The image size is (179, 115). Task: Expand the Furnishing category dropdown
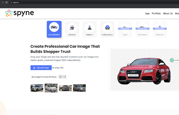pyautogui.click(x=107, y=29)
